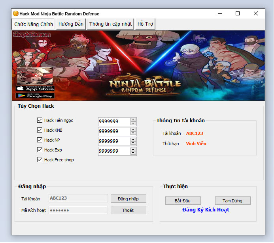Click the Đăng nhập button
This screenshot has width=274, height=243.
coord(128,199)
